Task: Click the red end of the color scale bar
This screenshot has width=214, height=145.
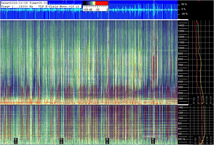Action: pyautogui.click(x=102, y=3)
